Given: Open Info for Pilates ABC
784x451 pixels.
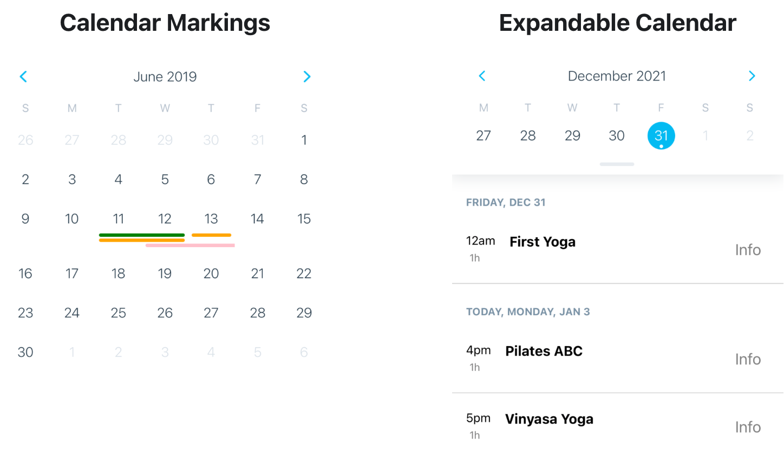Looking at the screenshot, I should pos(748,359).
